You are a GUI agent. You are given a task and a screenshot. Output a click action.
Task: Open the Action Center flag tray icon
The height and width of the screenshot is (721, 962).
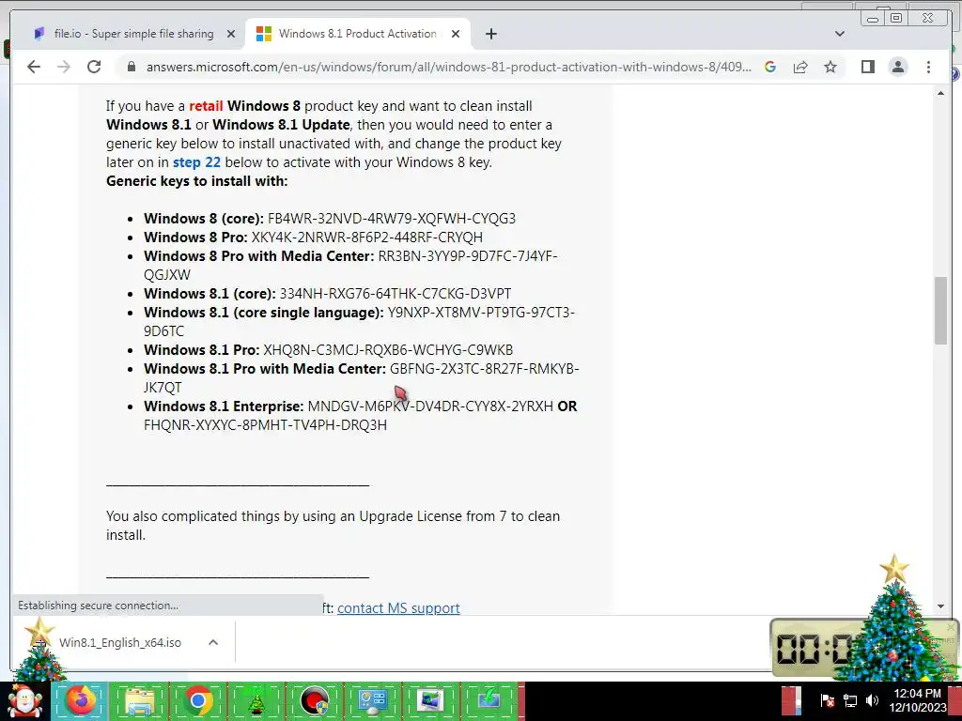pyautogui.click(x=827, y=700)
